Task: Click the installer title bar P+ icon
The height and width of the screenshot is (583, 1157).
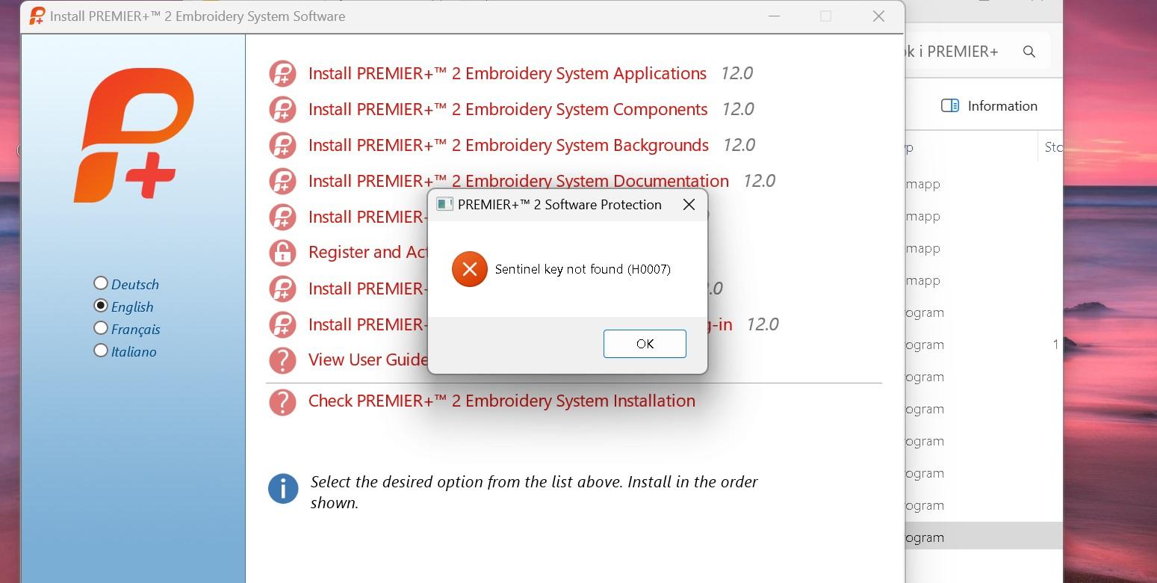Action: 37,16
